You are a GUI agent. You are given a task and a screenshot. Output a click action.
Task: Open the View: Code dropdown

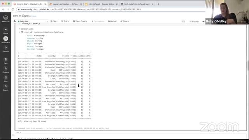(80, 21)
